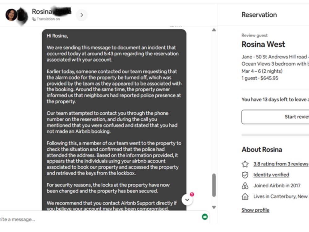Open the '3.8 rating from 3 reviews' link
The height and width of the screenshot is (232, 309).
pos(281,164)
